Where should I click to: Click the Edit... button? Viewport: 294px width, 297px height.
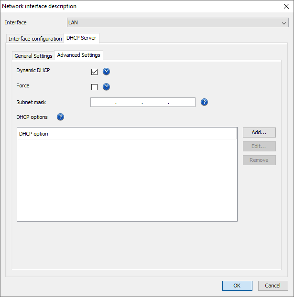(259, 146)
